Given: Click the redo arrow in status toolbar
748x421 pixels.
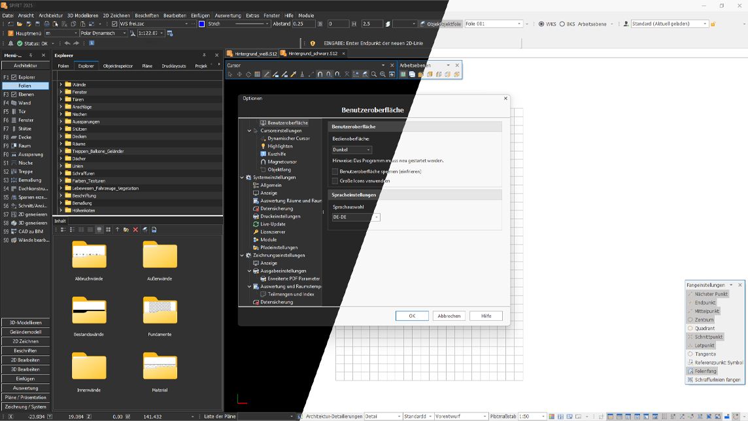Looking at the screenshot, I should pyautogui.click(x=76, y=43).
